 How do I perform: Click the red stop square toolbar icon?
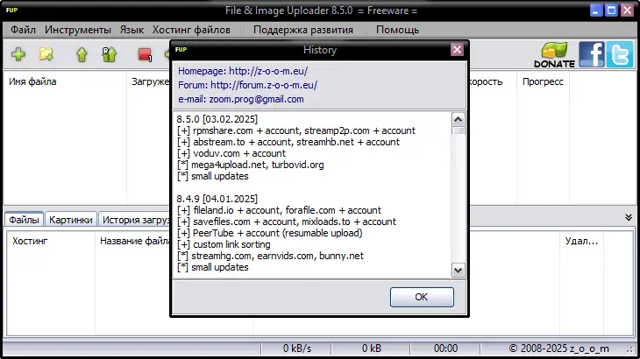(x=145, y=54)
